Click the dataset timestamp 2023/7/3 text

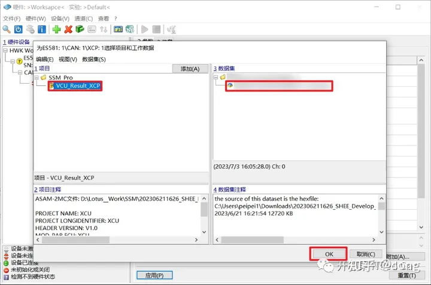coord(249,167)
